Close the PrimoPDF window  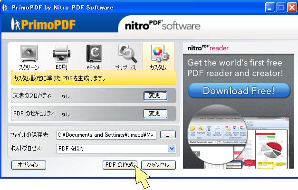click(292, 8)
